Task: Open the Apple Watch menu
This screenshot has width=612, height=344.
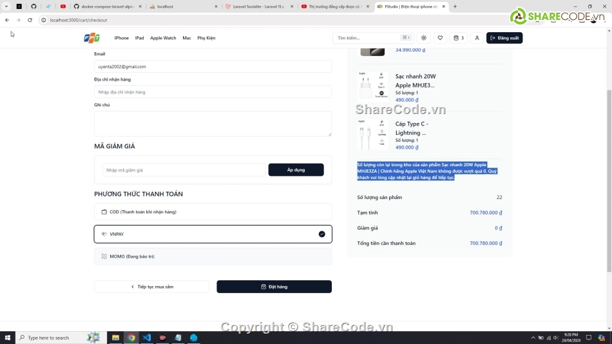Action: (x=163, y=38)
